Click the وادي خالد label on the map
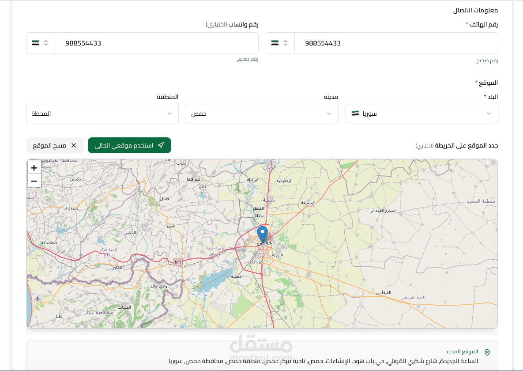Viewport: 523px width, 371px height. coord(159,286)
